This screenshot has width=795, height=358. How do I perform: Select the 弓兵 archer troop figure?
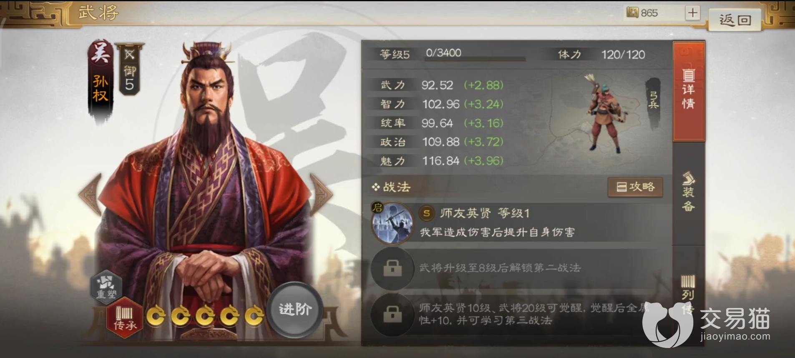click(604, 114)
